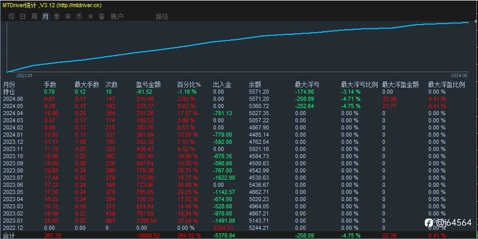
Task: Open the M tab
Action: click(x=91, y=16)
